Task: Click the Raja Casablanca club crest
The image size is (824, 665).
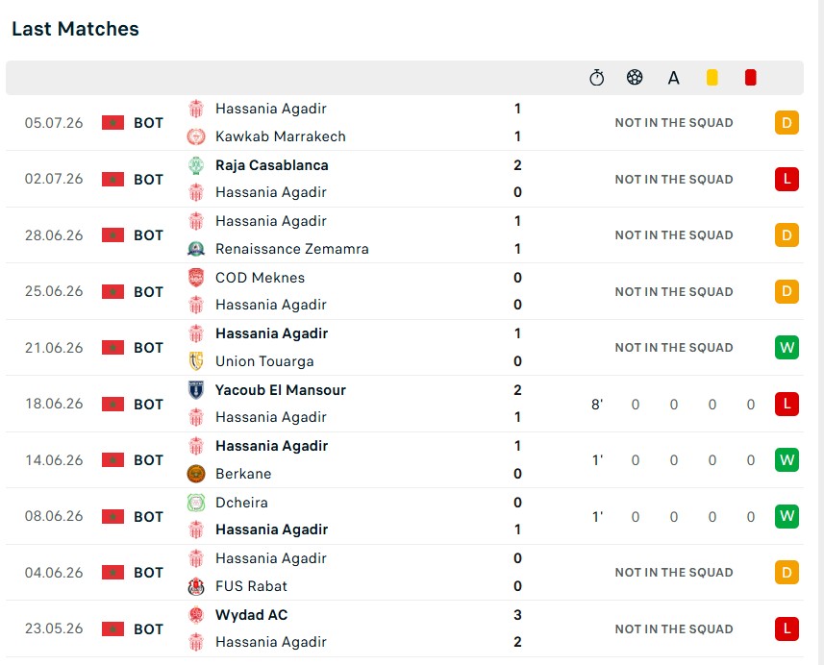Action: [x=196, y=165]
